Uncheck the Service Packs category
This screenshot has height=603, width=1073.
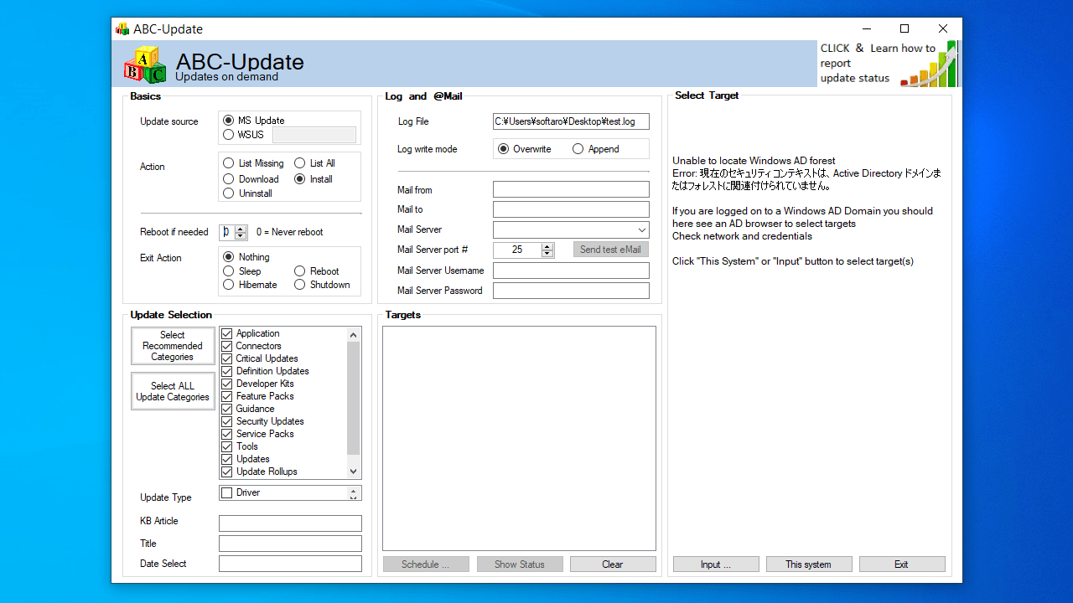point(226,434)
